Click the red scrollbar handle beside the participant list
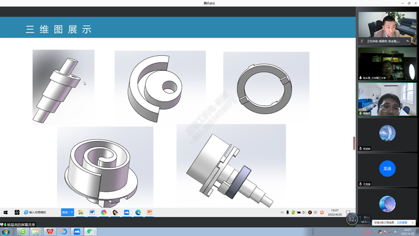419x236 pixels. pos(354,142)
